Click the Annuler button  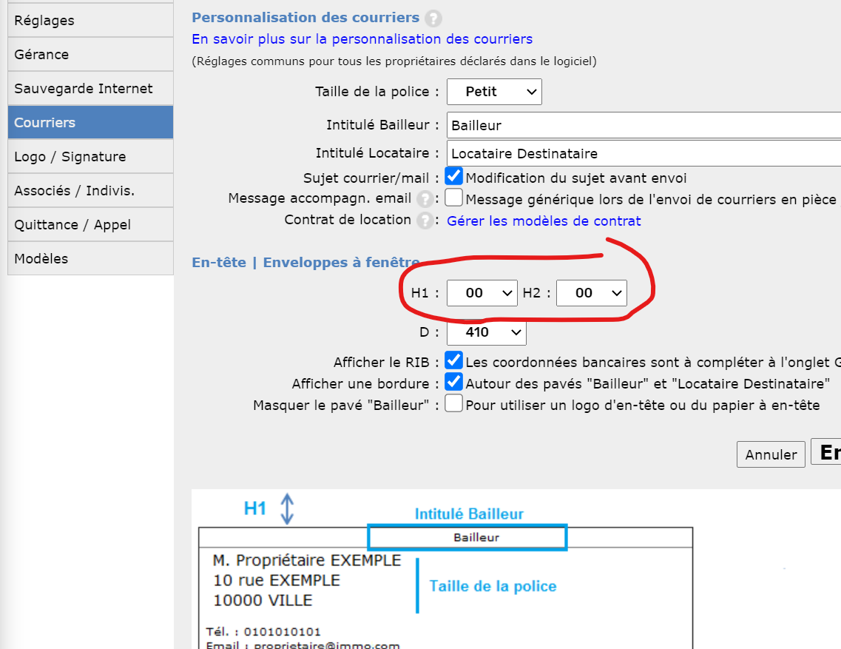tap(771, 454)
